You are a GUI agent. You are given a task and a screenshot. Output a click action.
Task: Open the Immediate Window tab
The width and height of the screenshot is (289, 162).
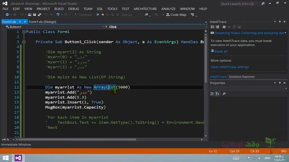(16, 145)
